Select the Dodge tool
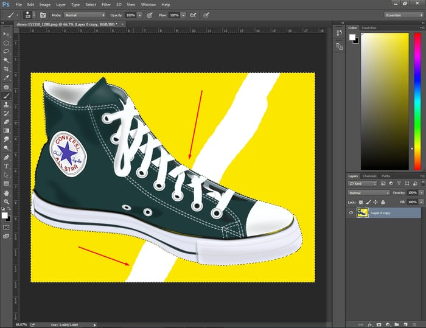 tap(6, 148)
